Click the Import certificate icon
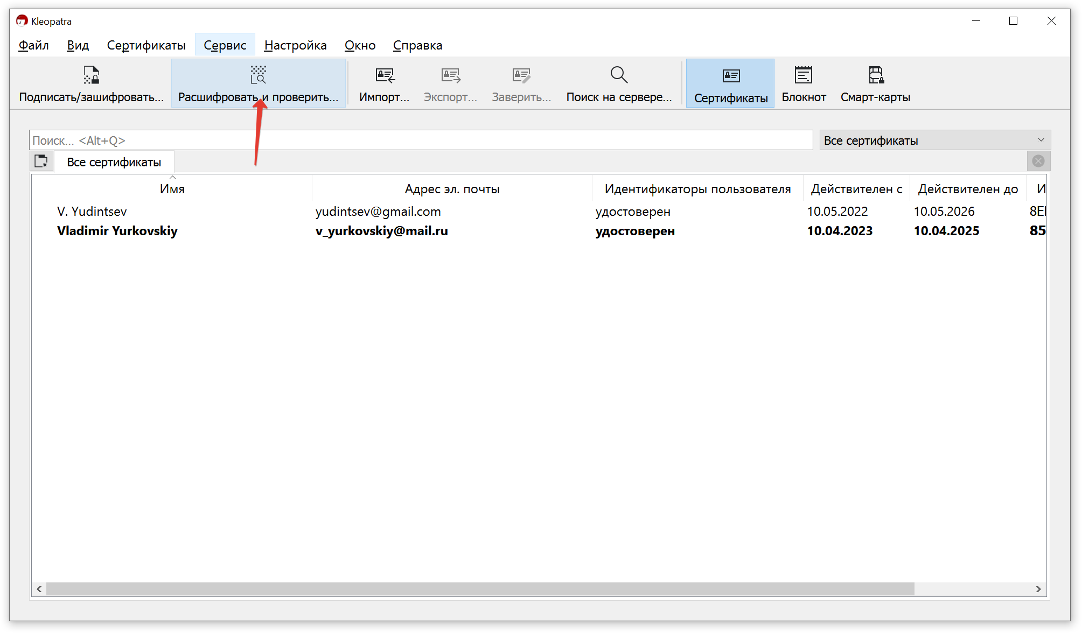Screen dimensions: 1082x633 [x=385, y=75]
